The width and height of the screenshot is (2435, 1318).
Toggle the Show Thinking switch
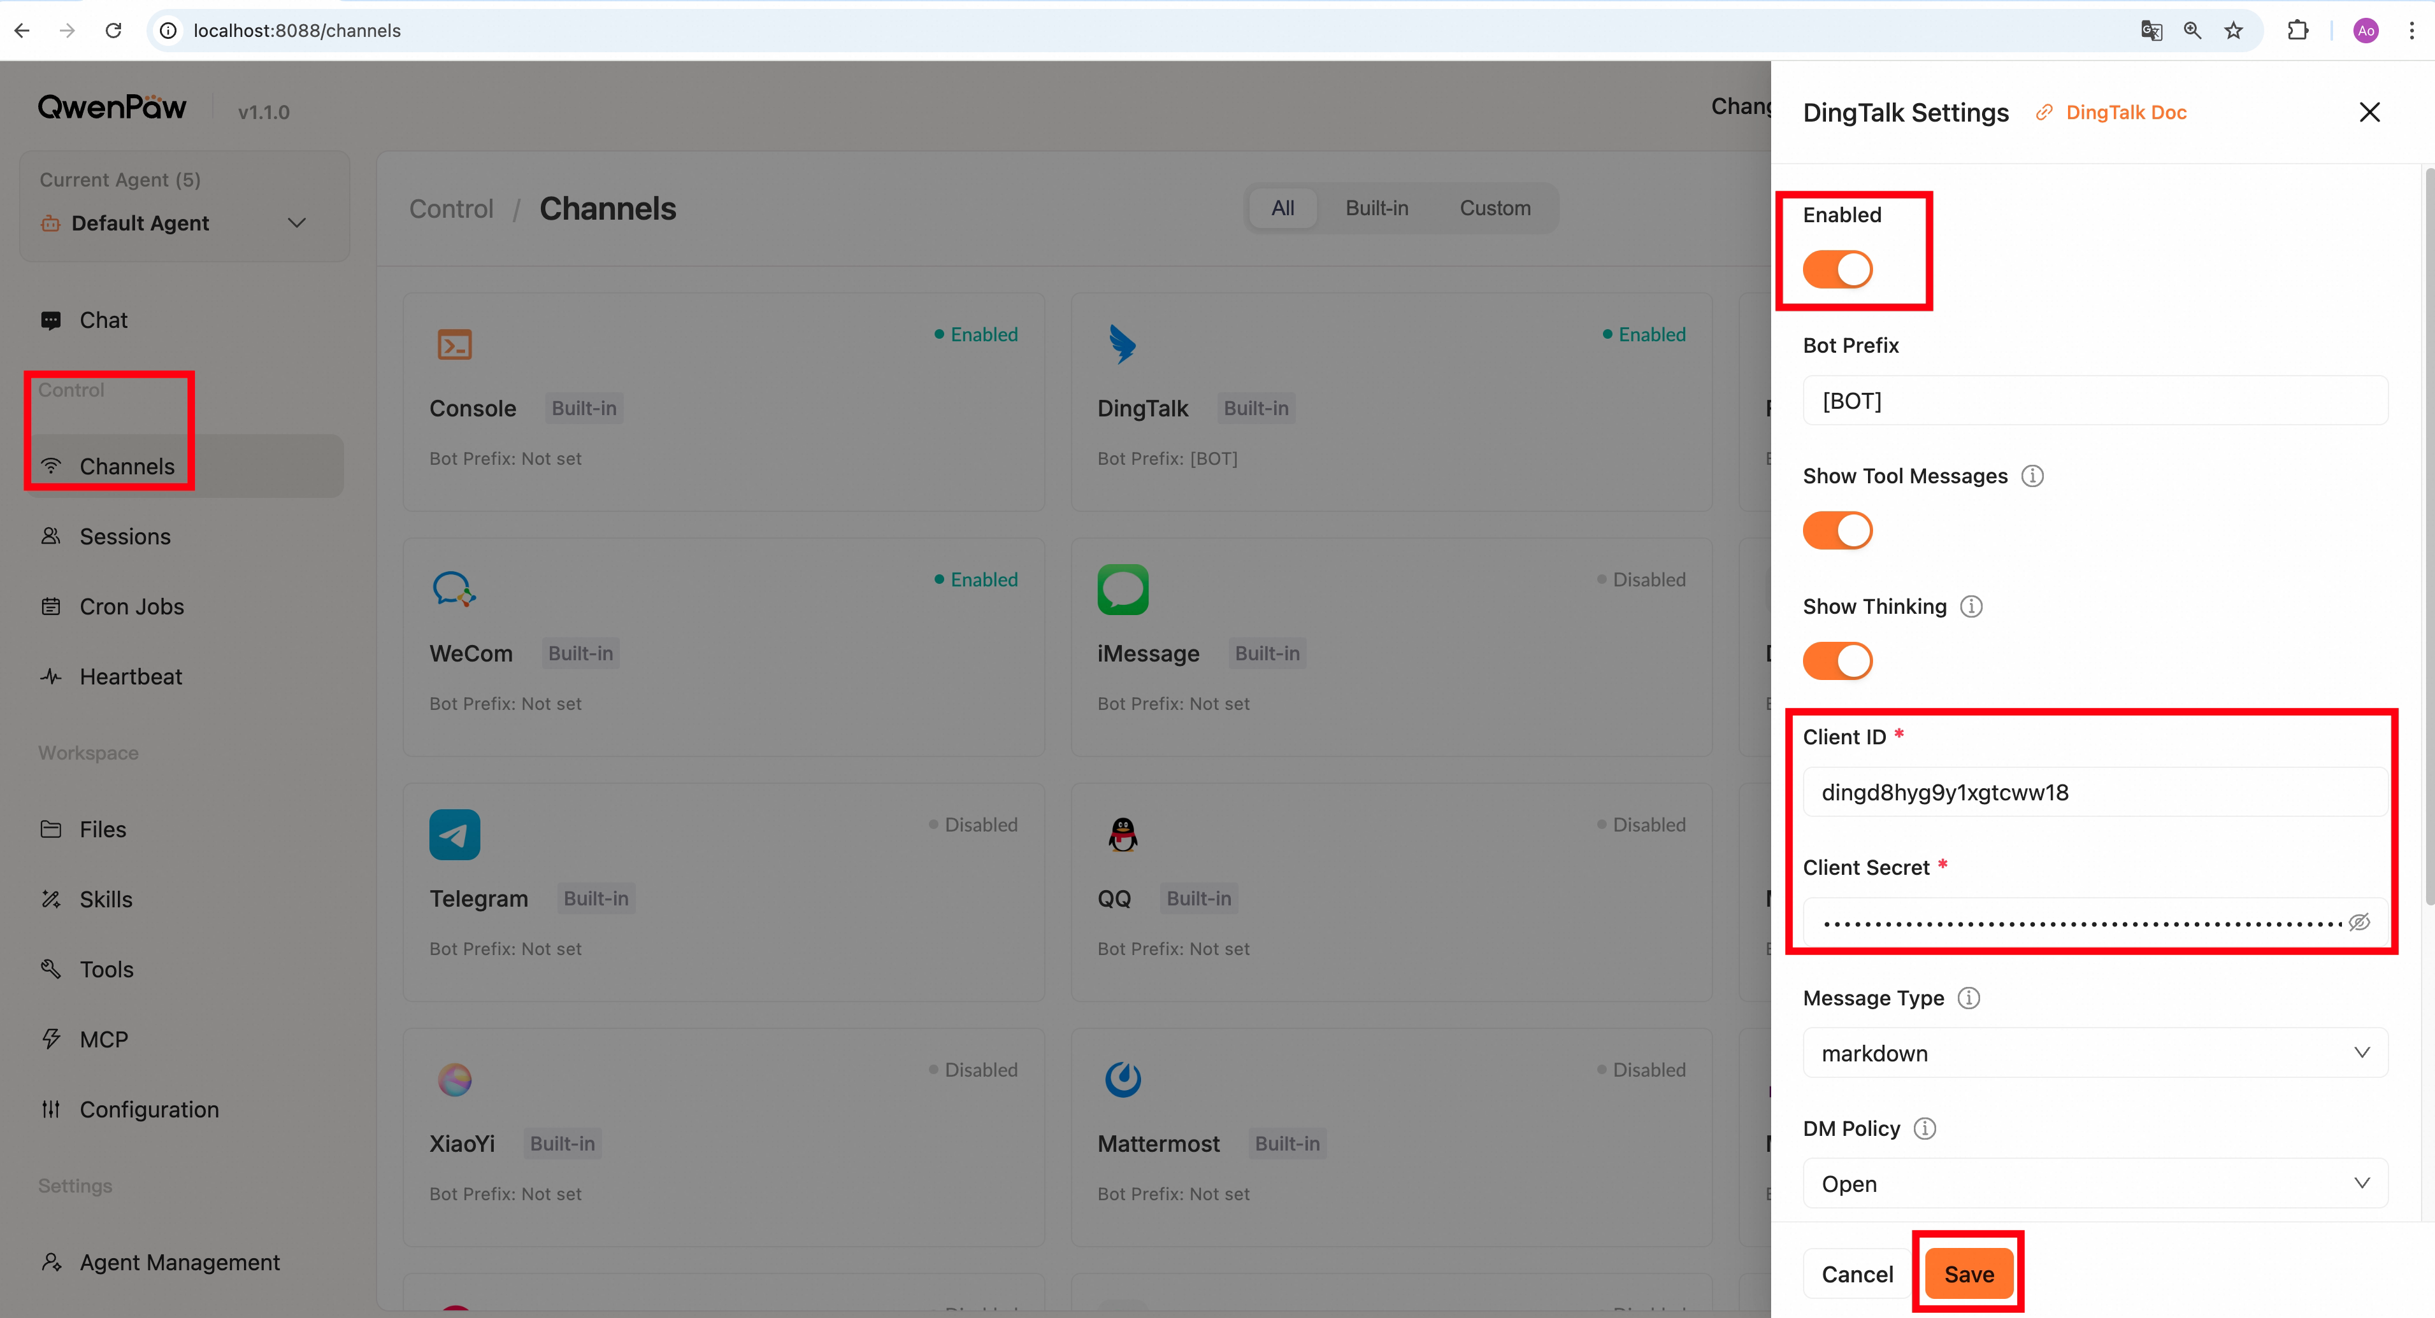[x=1837, y=660]
